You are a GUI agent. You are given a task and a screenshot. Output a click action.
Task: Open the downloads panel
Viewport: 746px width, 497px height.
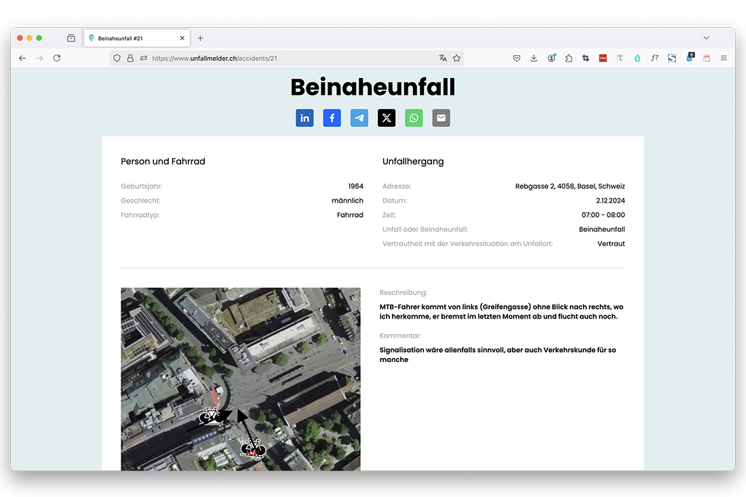pos(534,58)
